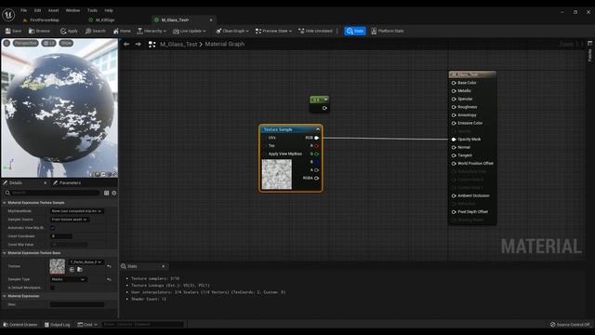595x335 pixels.
Task: Toggle the Stats button in the toolbar
Action: coord(355,31)
